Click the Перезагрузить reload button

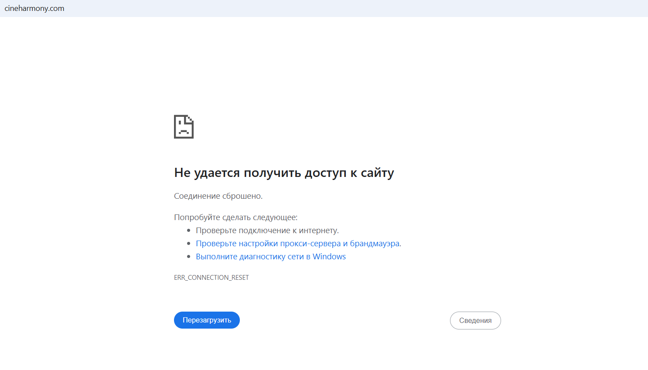point(207,320)
